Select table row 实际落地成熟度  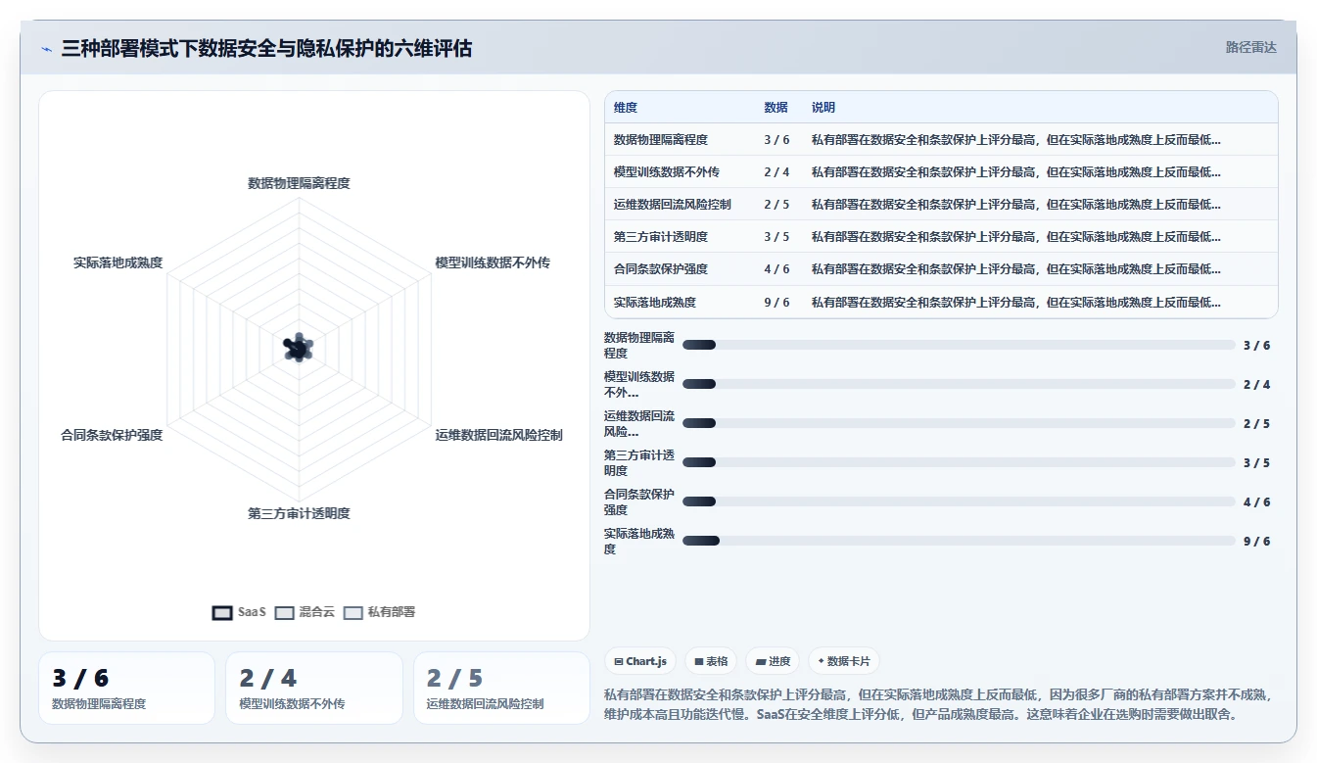tap(941, 302)
